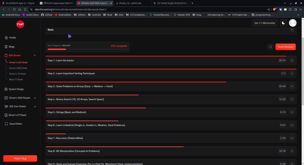Show more bookmarks overflow chevron

[298, 15]
